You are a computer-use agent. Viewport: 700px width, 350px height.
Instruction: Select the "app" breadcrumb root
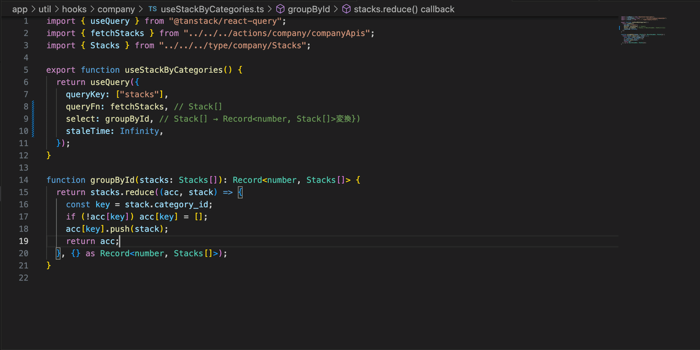click(x=19, y=9)
